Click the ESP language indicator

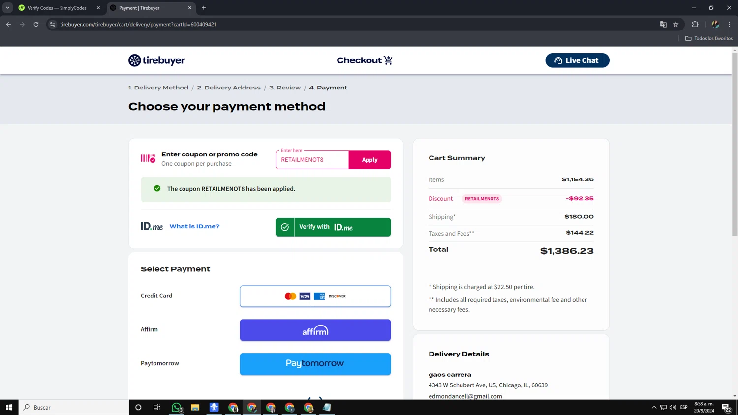(684, 407)
